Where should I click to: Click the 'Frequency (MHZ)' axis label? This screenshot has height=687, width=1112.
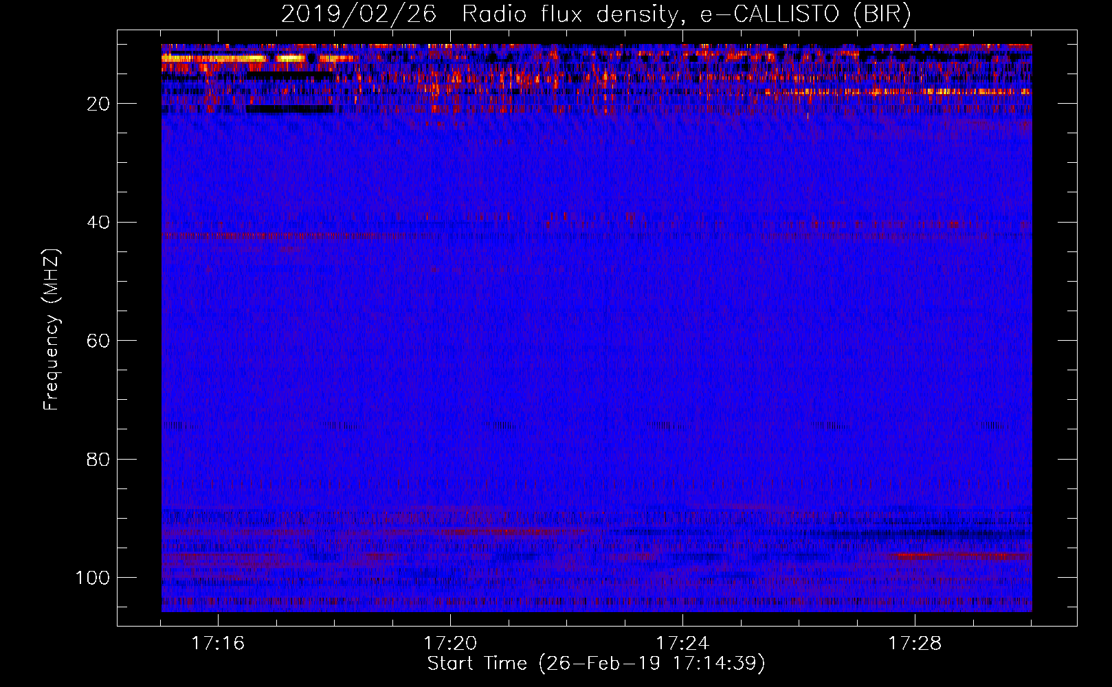(x=52, y=329)
